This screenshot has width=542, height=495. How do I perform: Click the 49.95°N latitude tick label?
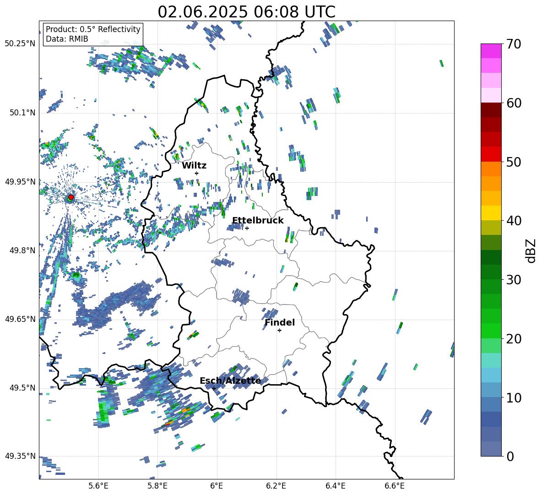pos(20,181)
